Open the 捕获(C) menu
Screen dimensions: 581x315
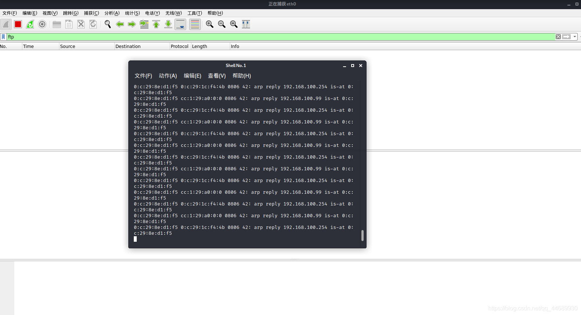(91, 13)
